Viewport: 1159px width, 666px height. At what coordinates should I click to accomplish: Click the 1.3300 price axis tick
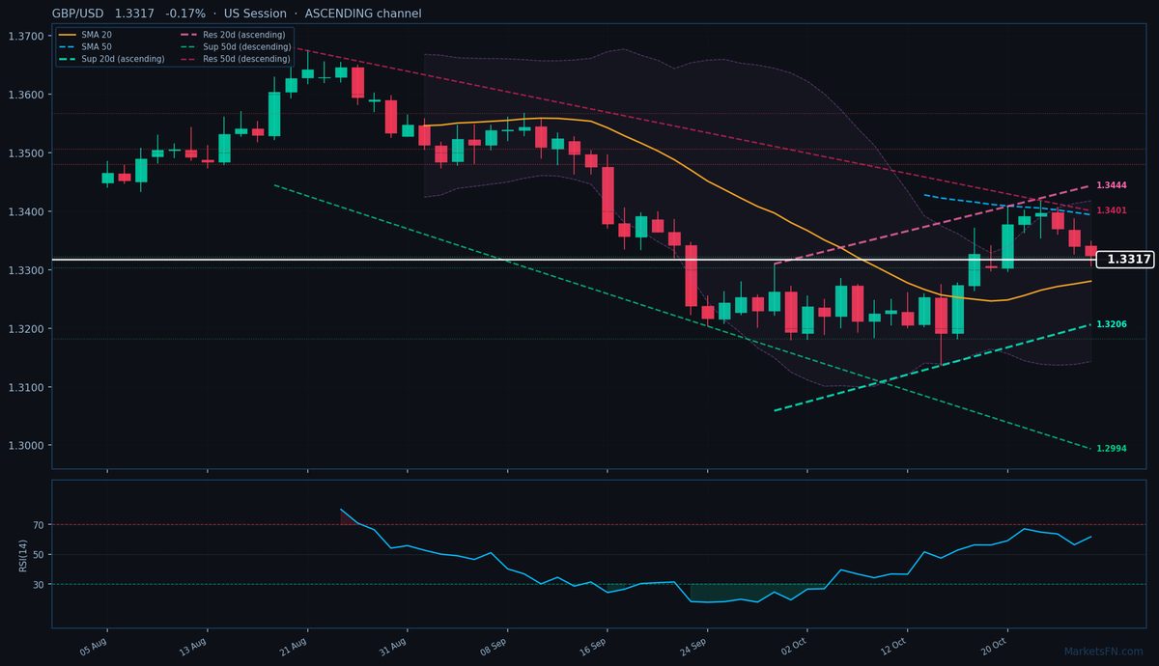tap(25, 270)
